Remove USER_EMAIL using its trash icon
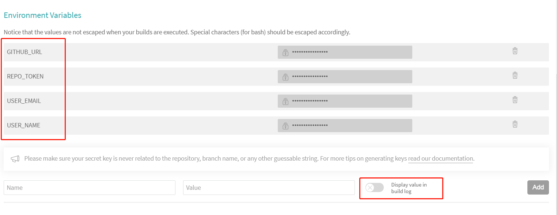 [515, 100]
